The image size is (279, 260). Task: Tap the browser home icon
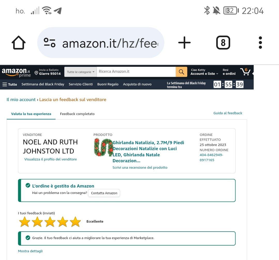[19, 43]
